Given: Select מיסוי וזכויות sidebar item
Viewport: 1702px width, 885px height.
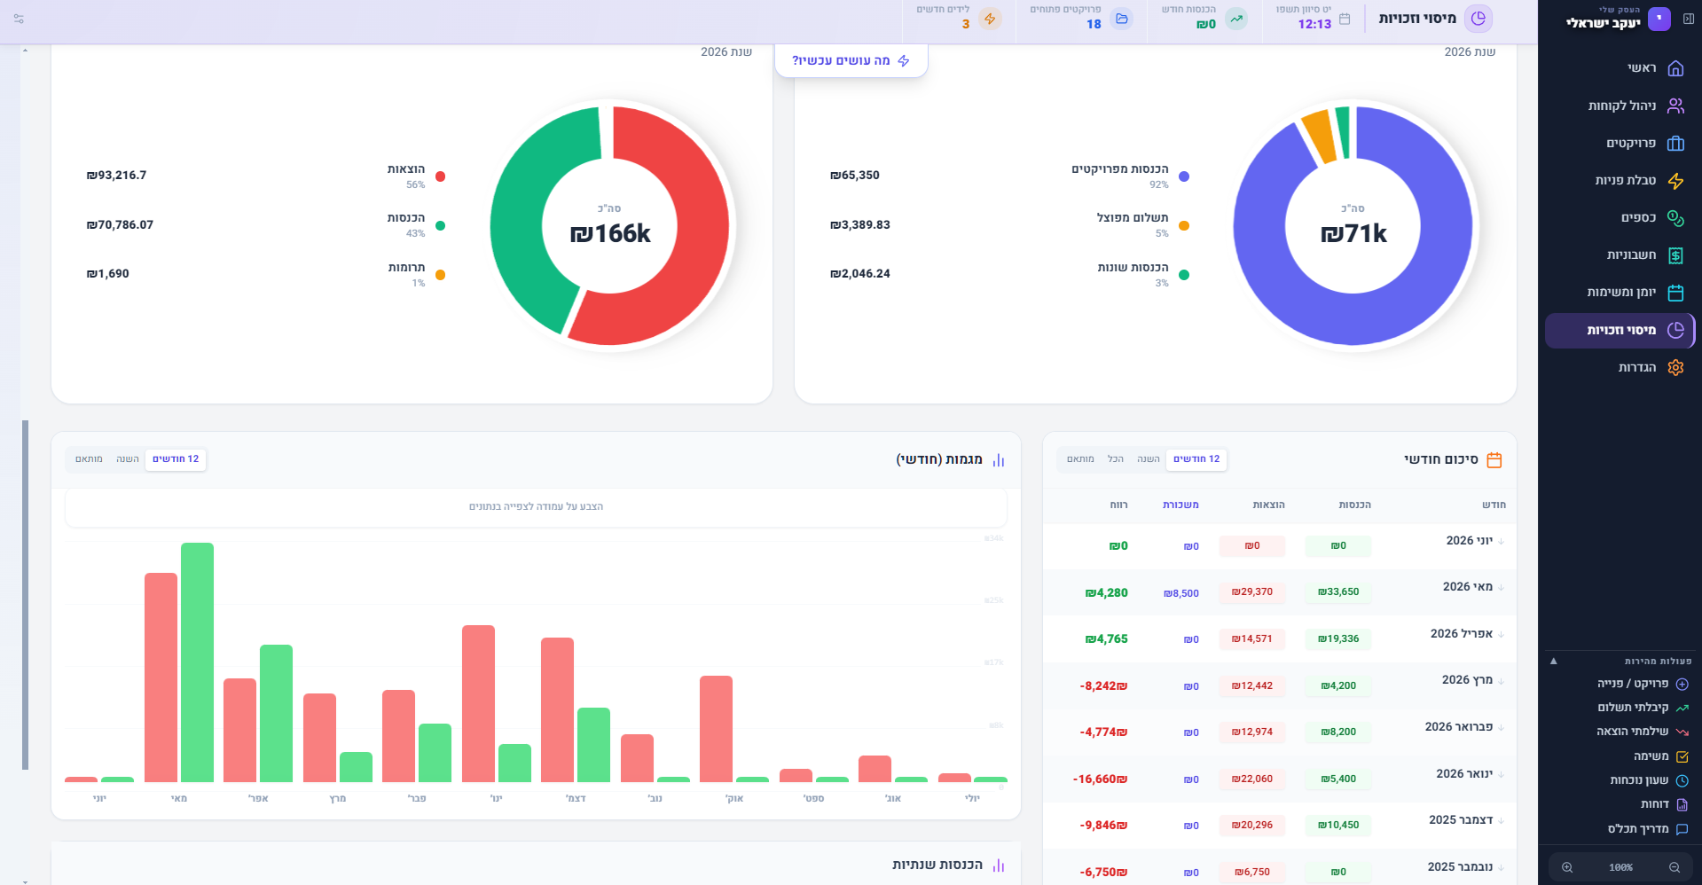Looking at the screenshot, I should [x=1620, y=330].
